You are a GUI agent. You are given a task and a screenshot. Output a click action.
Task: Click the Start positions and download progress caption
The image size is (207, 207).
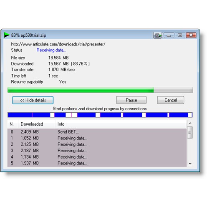click(x=100, y=109)
